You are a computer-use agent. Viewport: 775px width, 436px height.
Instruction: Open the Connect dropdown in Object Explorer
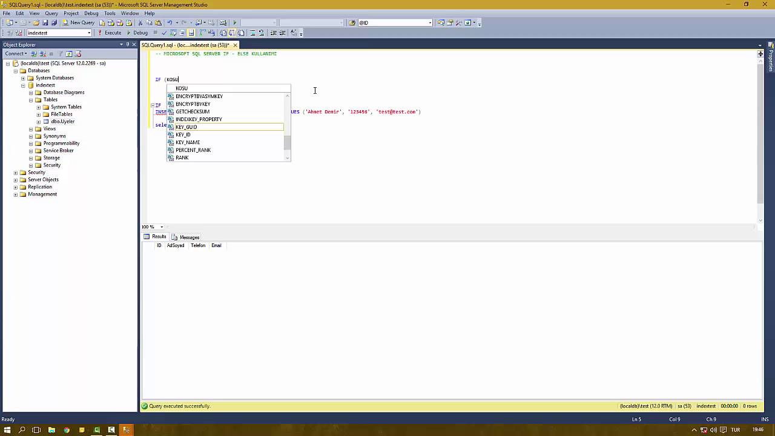click(x=16, y=53)
